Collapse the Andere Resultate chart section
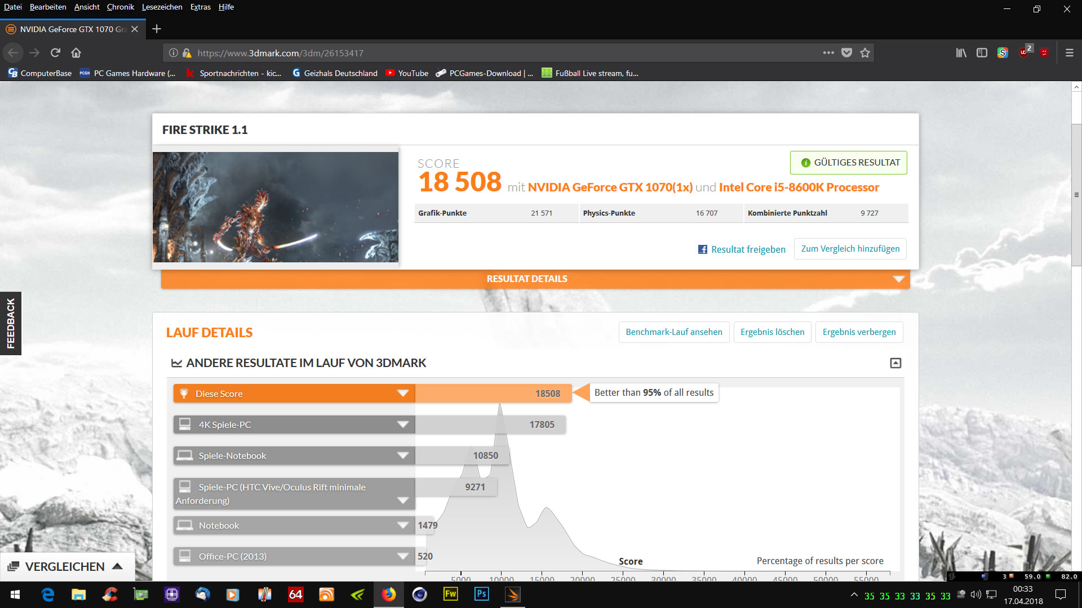 click(x=895, y=363)
